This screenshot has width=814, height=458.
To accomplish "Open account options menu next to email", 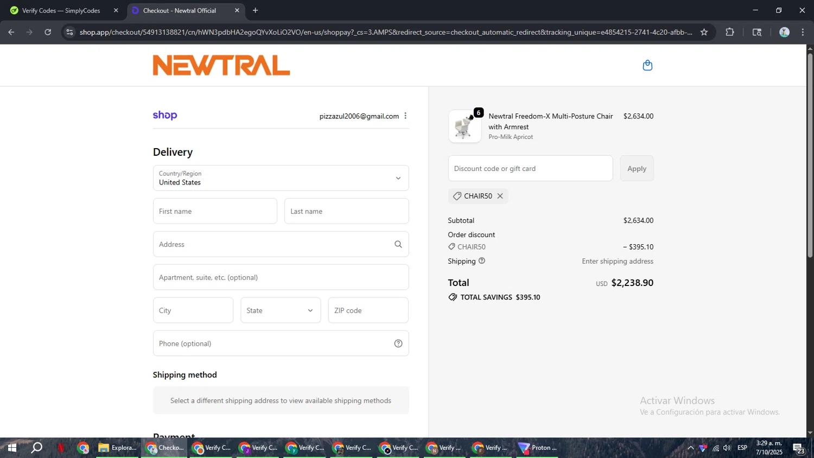I will tap(405, 116).
